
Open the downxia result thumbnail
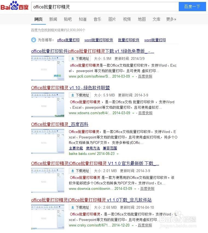pos(48,180)
